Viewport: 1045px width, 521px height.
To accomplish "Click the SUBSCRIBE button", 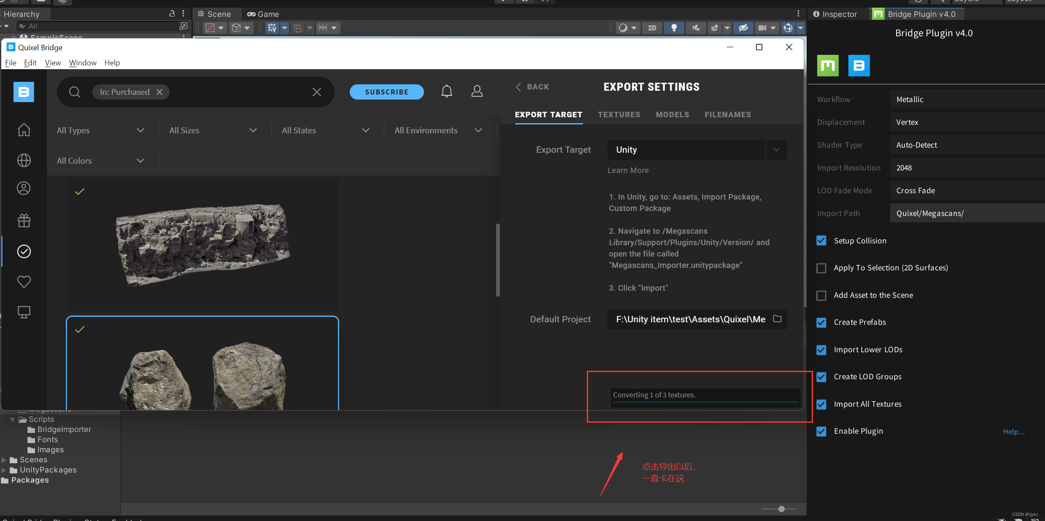I will tap(386, 92).
